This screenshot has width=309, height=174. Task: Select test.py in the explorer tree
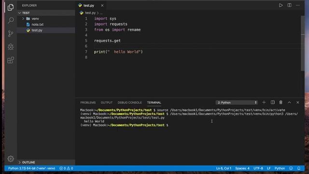[46, 30]
